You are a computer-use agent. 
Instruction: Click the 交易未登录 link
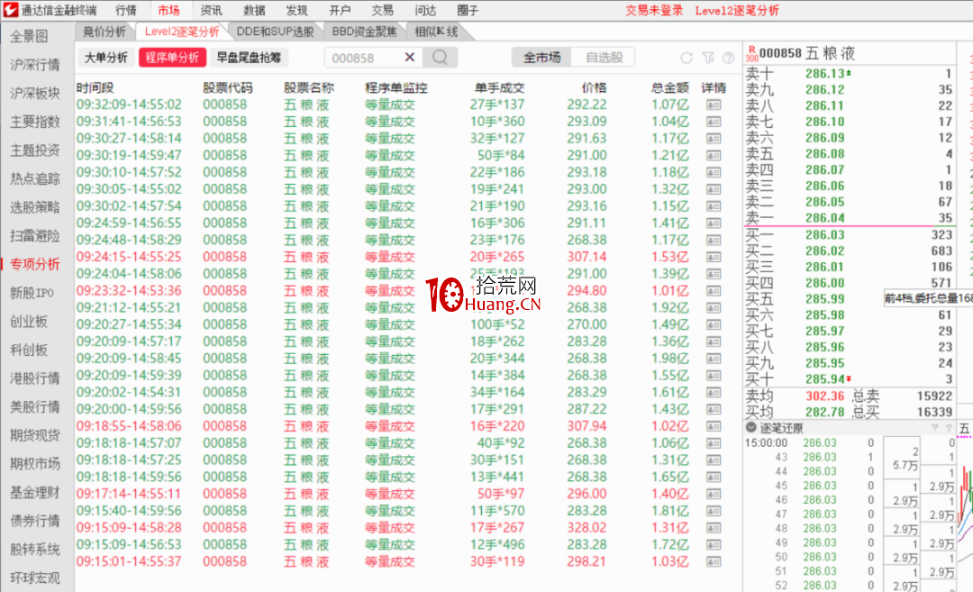click(x=654, y=11)
